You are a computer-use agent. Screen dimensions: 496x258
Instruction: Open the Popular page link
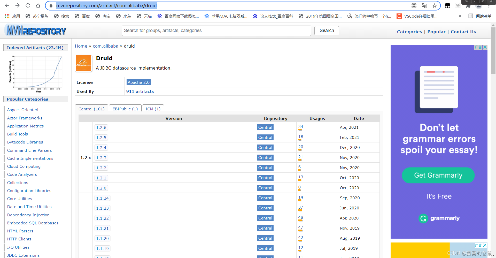[x=436, y=32]
